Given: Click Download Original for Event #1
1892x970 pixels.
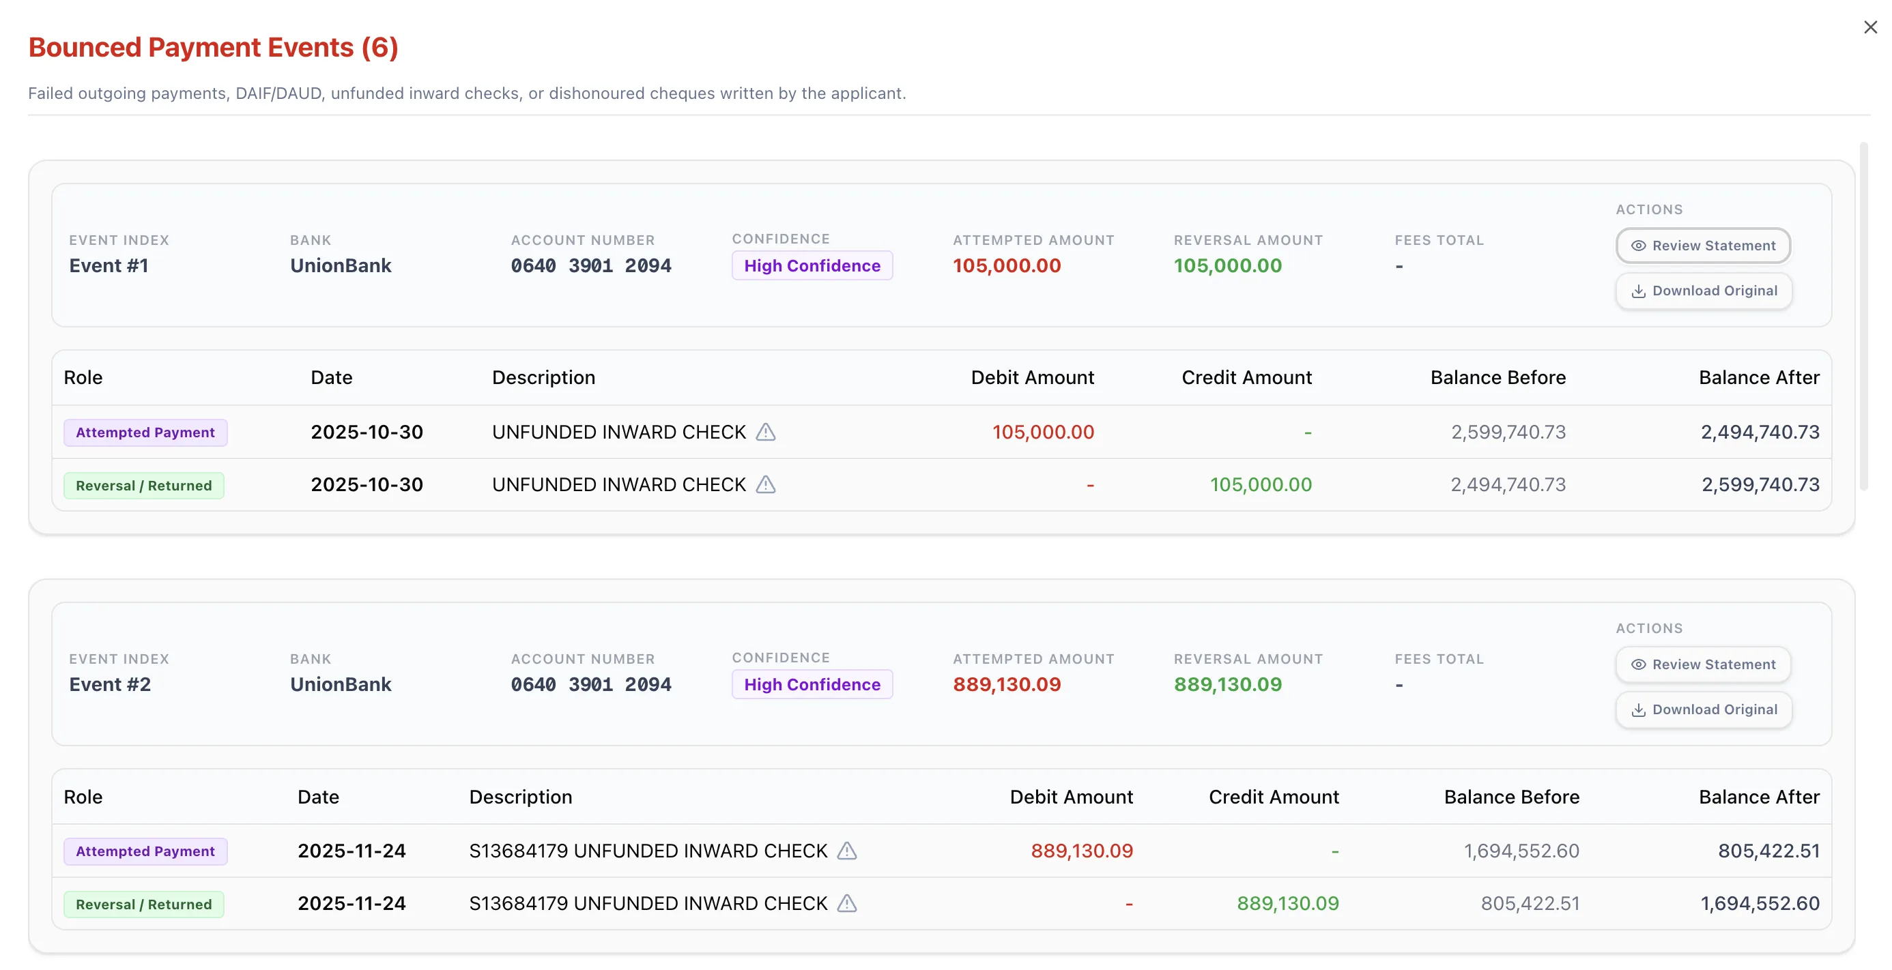Looking at the screenshot, I should pos(1703,291).
